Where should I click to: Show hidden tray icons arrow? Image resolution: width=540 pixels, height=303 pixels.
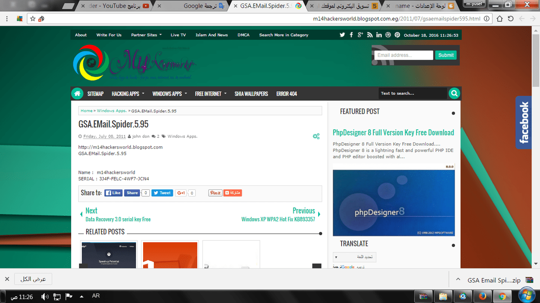pyautogui.click(x=81, y=297)
